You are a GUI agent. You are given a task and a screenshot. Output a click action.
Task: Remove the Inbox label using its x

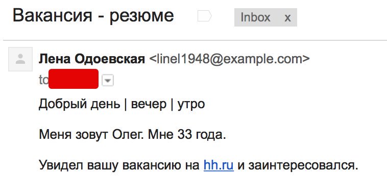click(x=287, y=17)
